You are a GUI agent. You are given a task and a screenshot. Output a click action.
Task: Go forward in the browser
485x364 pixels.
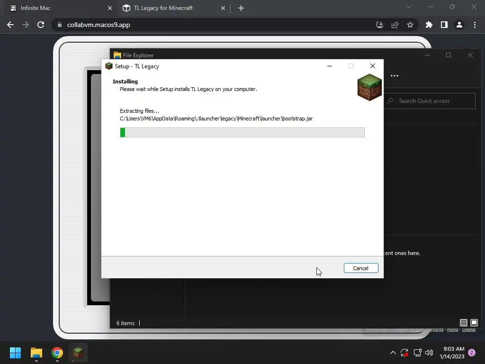[x=26, y=25]
